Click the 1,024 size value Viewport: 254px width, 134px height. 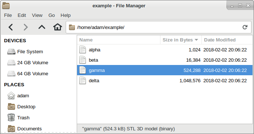click(195, 50)
